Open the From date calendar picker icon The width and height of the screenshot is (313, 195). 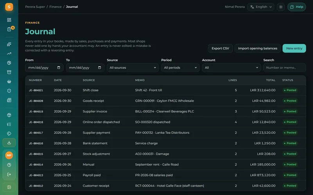pos(58,67)
